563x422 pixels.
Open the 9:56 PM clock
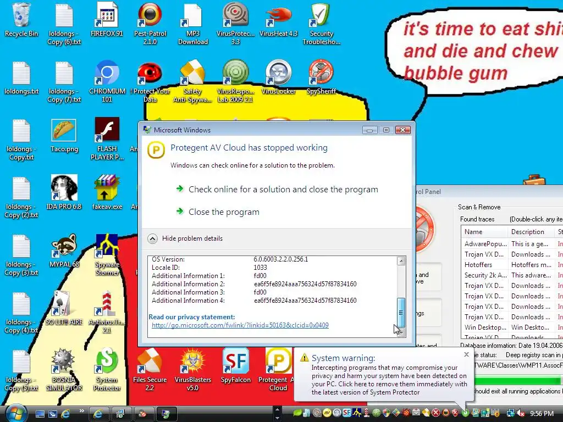click(542, 414)
